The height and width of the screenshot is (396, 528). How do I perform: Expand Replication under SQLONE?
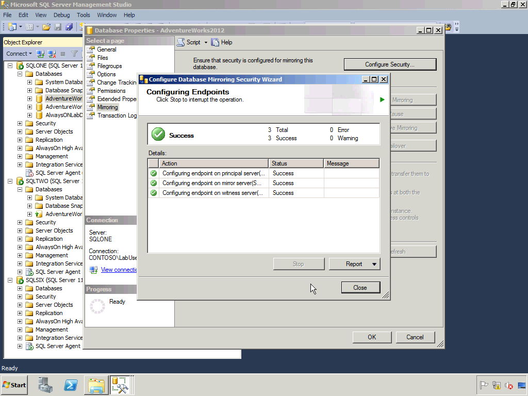[20, 140]
